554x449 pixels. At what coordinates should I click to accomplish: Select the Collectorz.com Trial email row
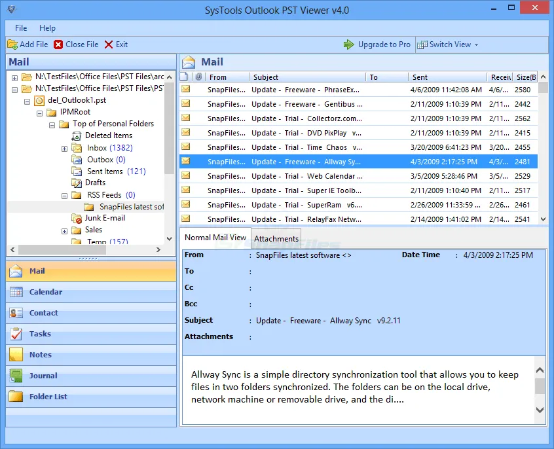coord(358,118)
